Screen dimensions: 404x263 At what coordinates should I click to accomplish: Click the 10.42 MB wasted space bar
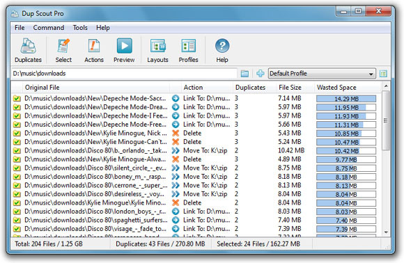point(346,151)
